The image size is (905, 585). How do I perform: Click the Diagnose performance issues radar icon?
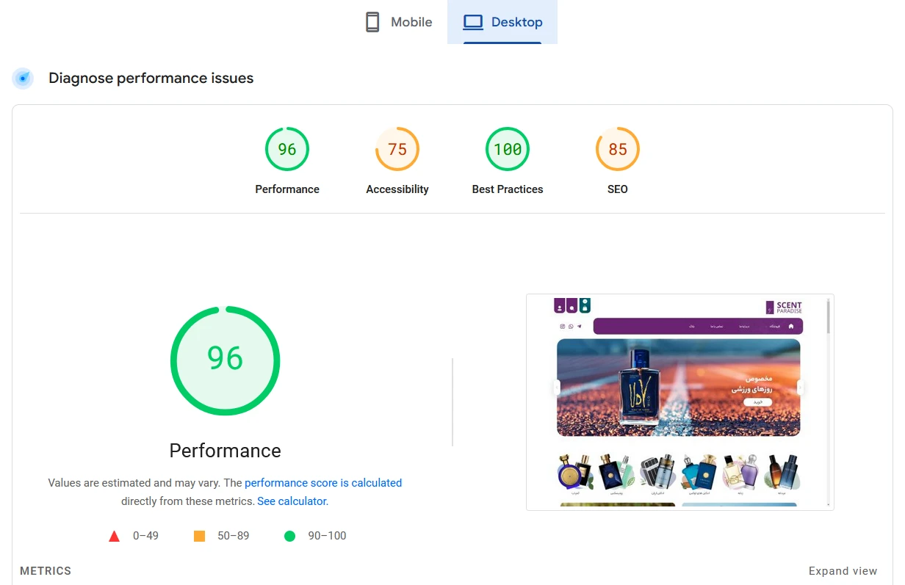pos(23,78)
